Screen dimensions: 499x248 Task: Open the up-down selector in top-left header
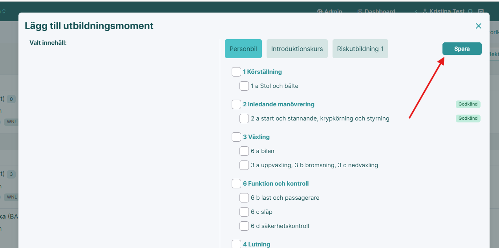[4, 11]
